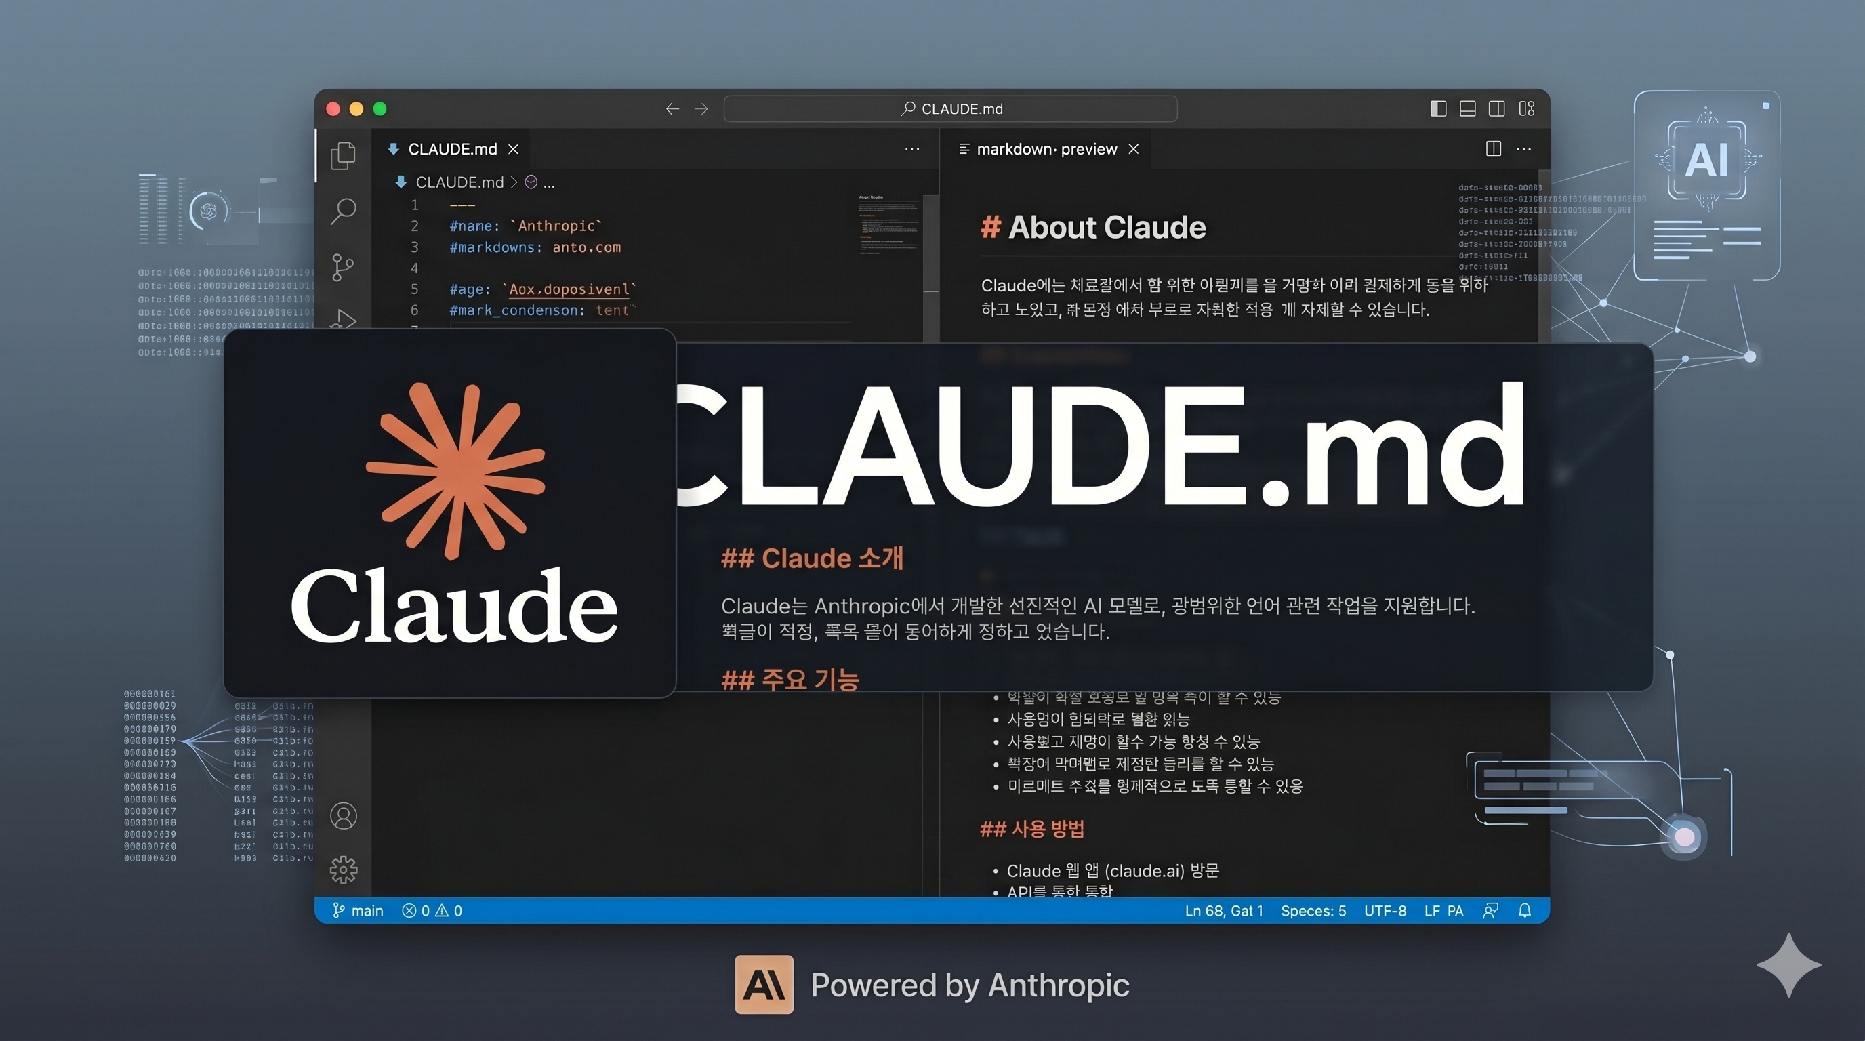Toggle the primary sidebar layout icon
1865x1041 pixels.
click(x=1439, y=108)
